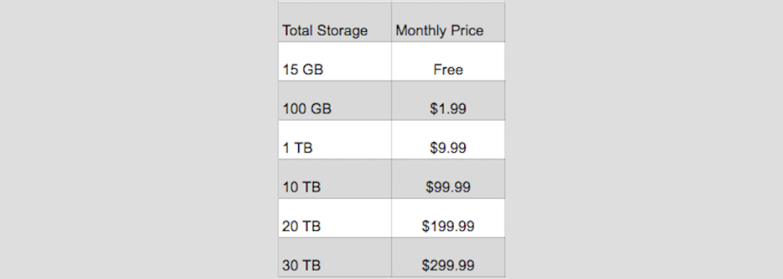Click the GB unit in 100 GB row
Screen dimensions: 783x279
[x=320, y=109]
